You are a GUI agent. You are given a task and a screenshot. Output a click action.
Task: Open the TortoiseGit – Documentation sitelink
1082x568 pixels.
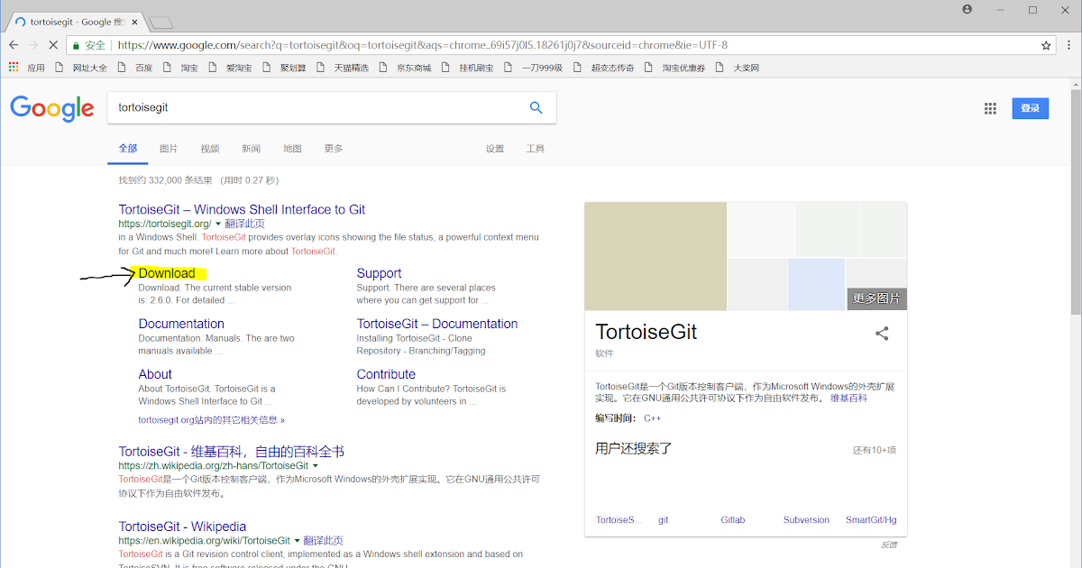pyautogui.click(x=437, y=324)
